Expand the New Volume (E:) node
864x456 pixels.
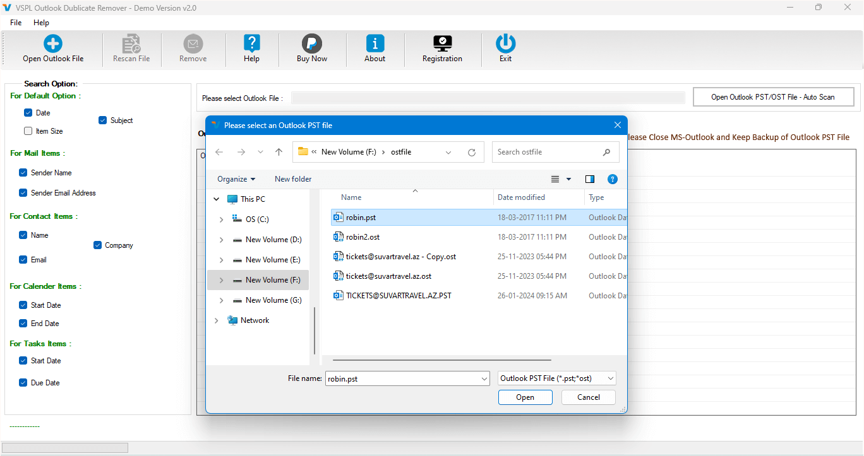pyautogui.click(x=221, y=260)
